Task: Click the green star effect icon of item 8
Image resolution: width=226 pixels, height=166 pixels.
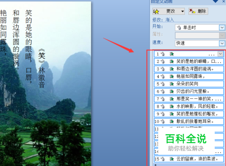Action: pos(172,106)
